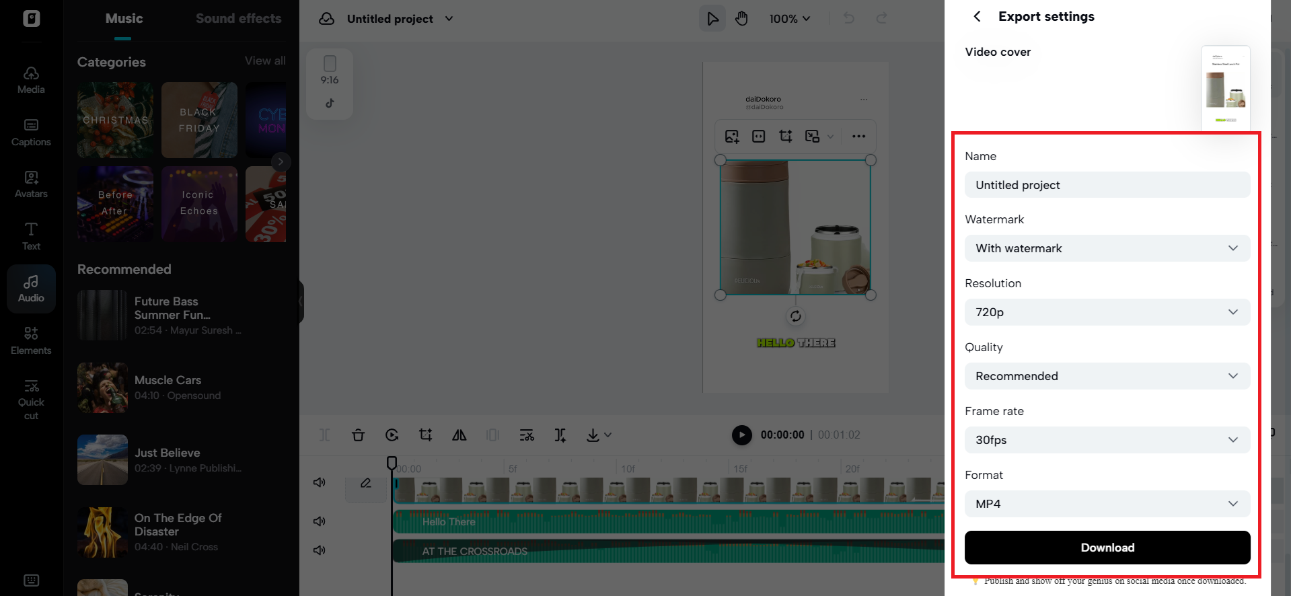Delete selected clip with trash icon
1291x596 pixels.
[358, 435]
